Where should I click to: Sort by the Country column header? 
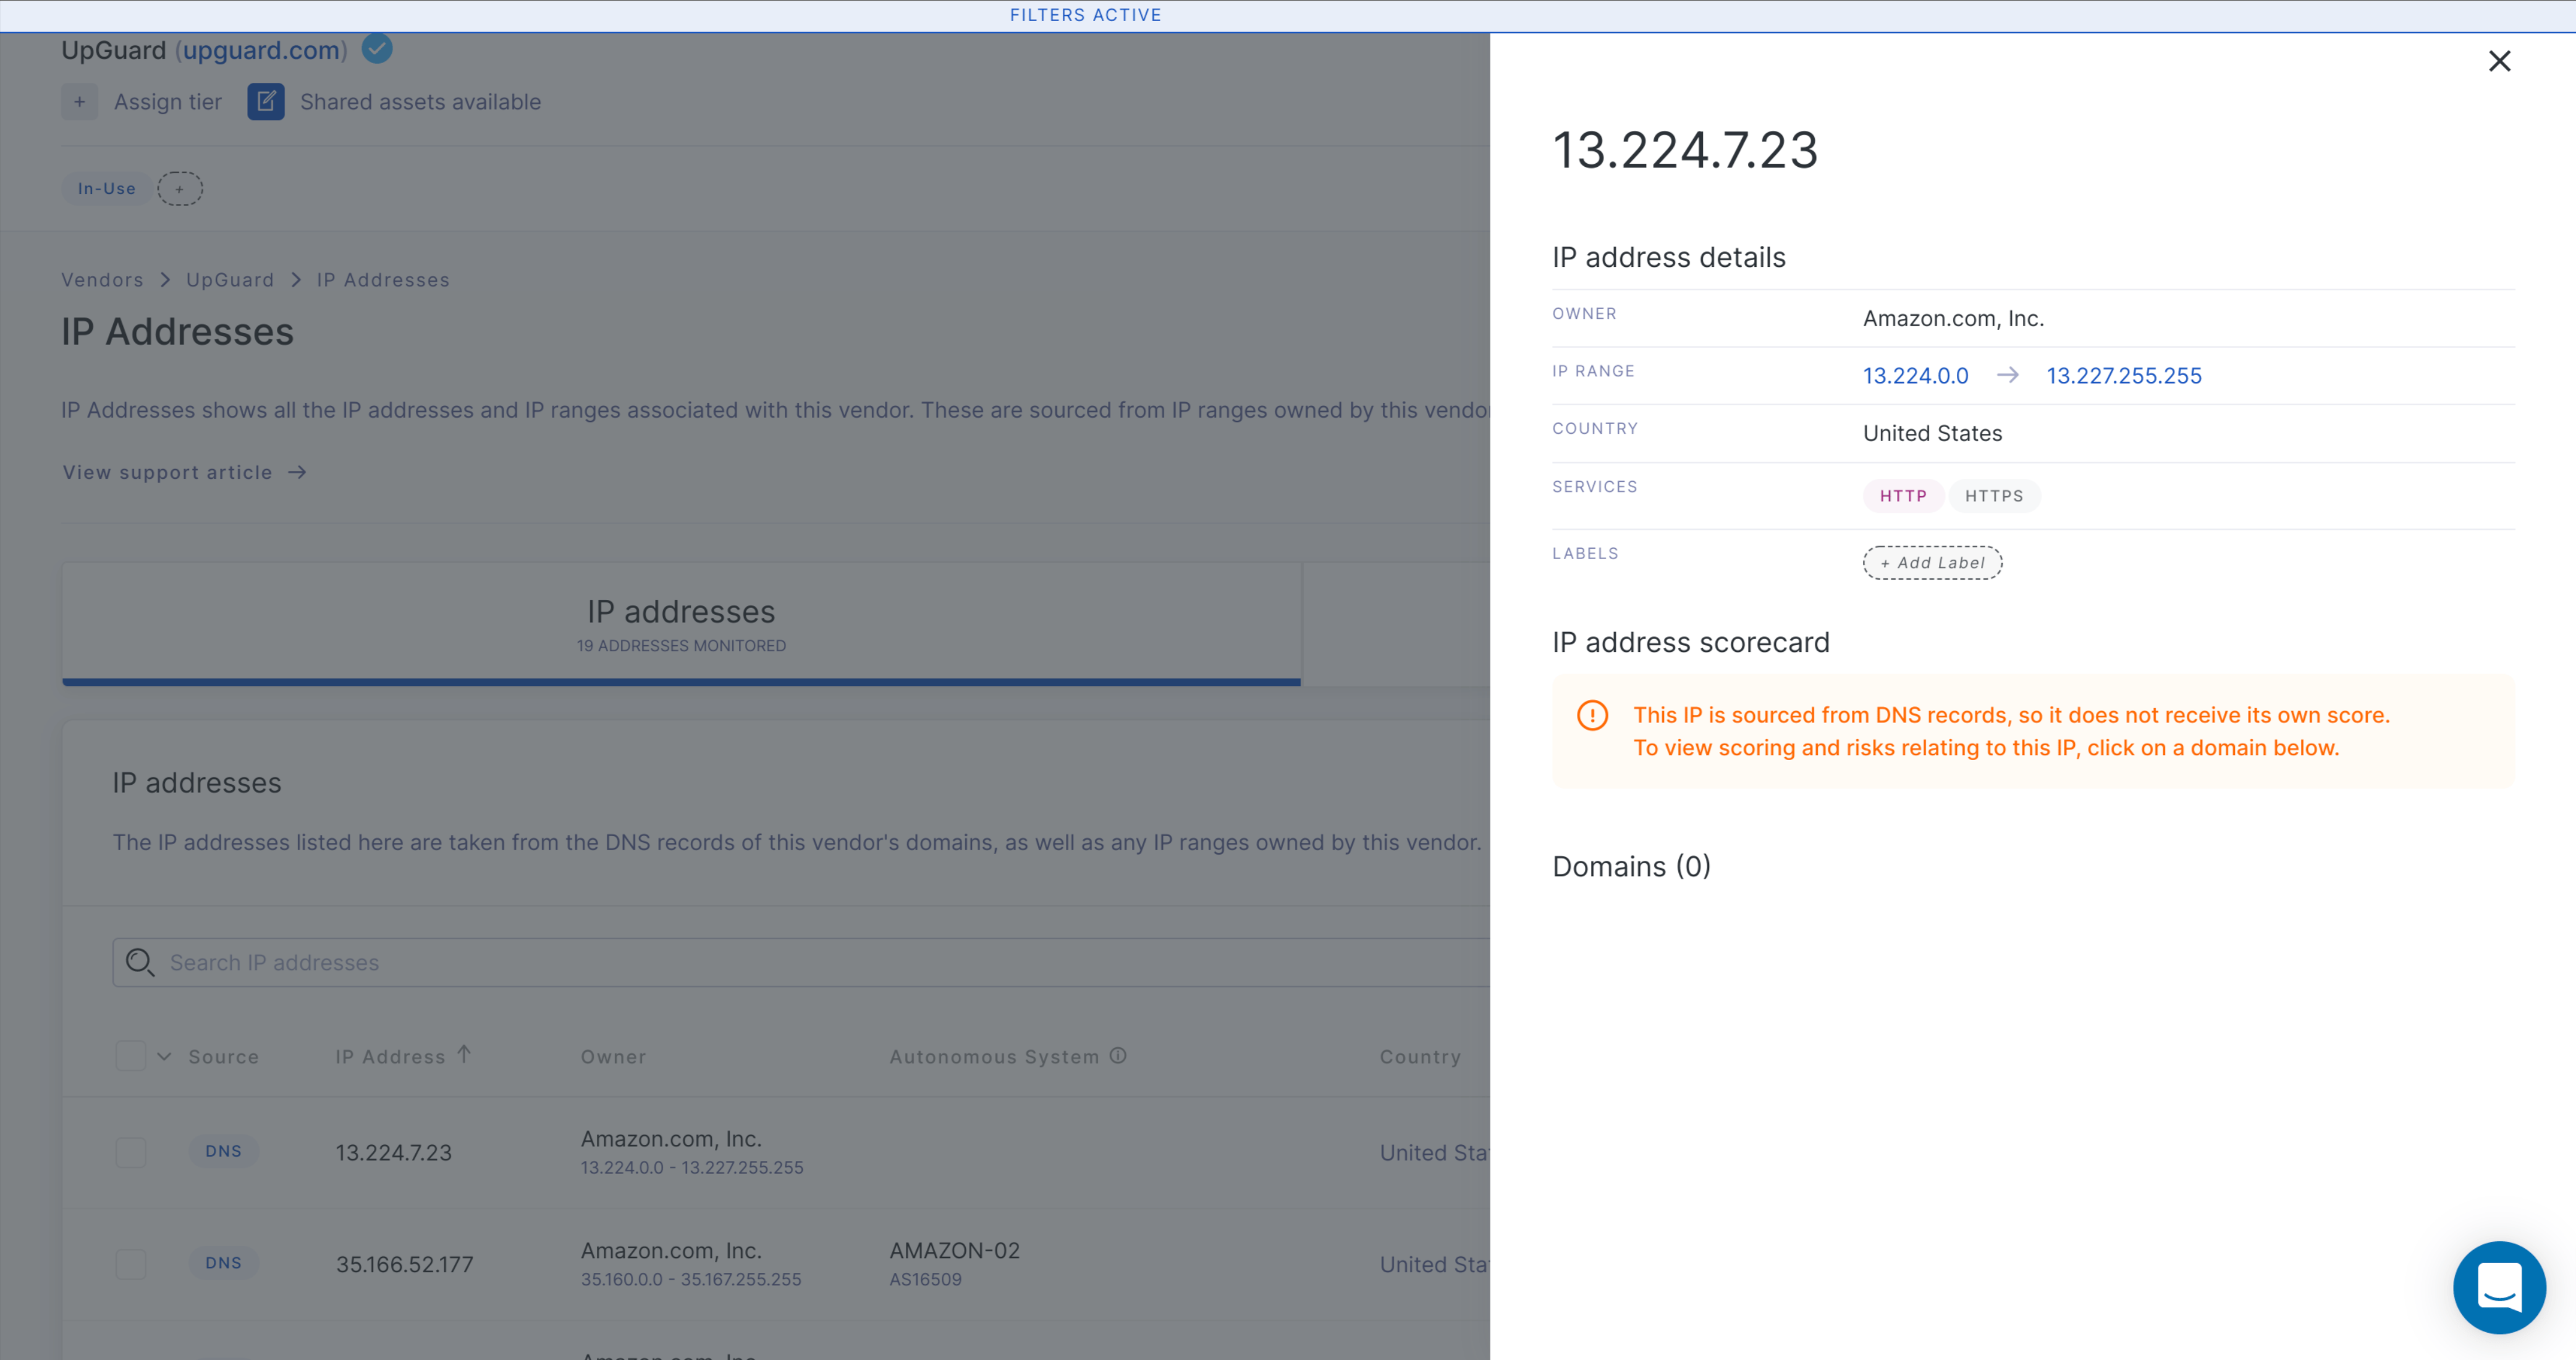(x=1420, y=1057)
